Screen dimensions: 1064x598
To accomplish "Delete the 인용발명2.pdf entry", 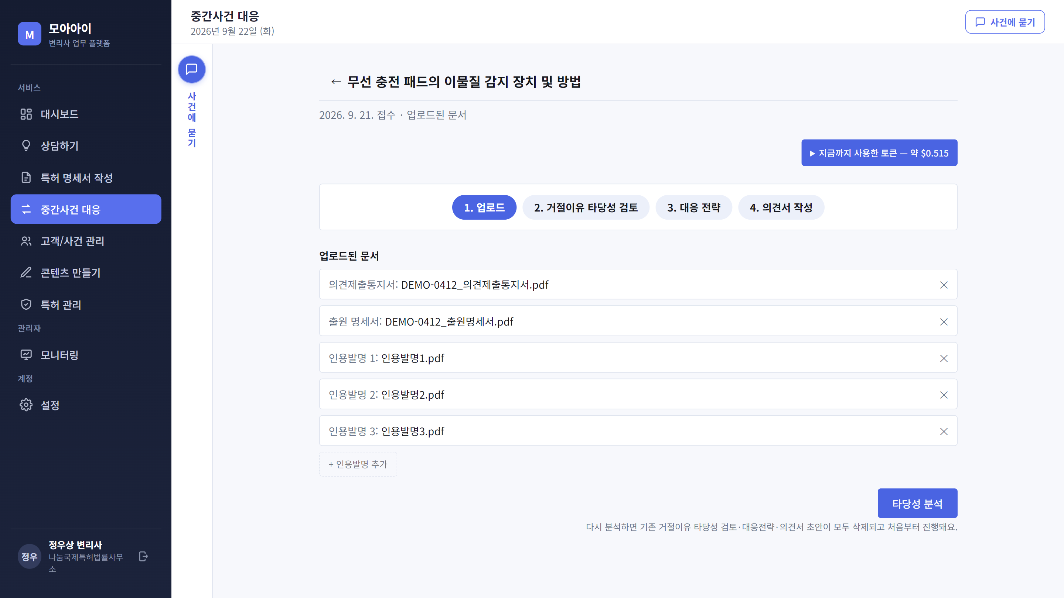I will coord(944,395).
